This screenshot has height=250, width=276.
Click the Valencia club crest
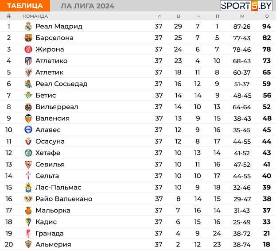[x=28, y=119]
